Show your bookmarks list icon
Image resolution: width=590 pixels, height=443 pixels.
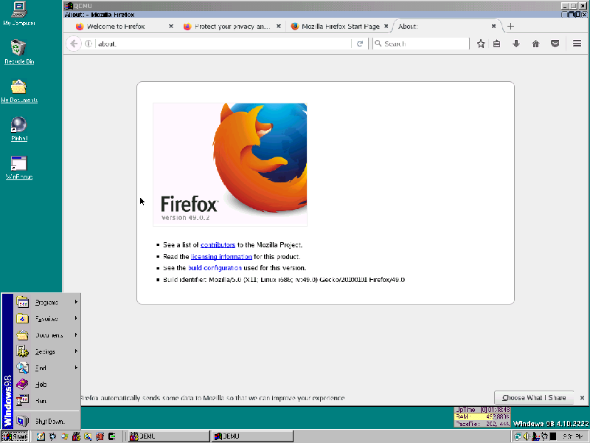496,44
